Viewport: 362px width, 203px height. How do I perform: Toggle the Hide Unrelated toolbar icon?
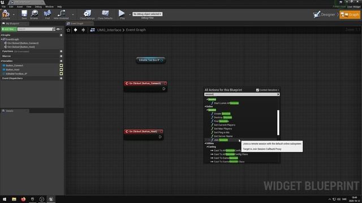[61, 14]
